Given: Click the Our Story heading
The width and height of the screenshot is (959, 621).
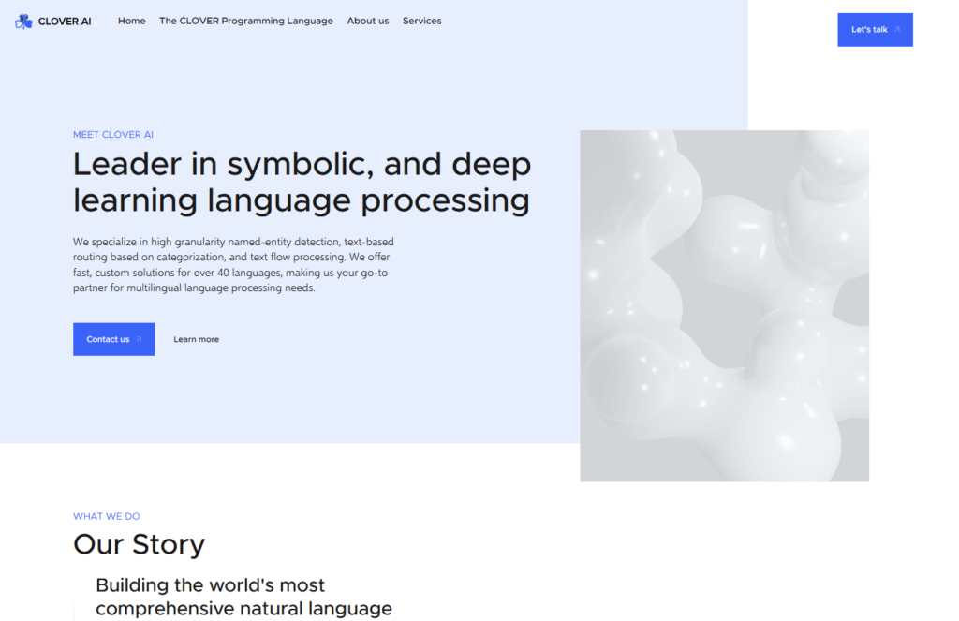Looking at the screenshot, I should (x=139, y=544).
